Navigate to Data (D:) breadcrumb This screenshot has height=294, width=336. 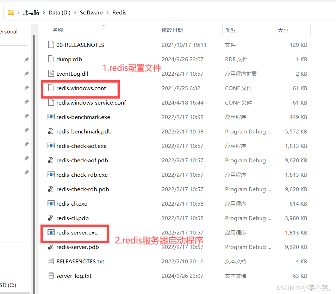point(60,13)
